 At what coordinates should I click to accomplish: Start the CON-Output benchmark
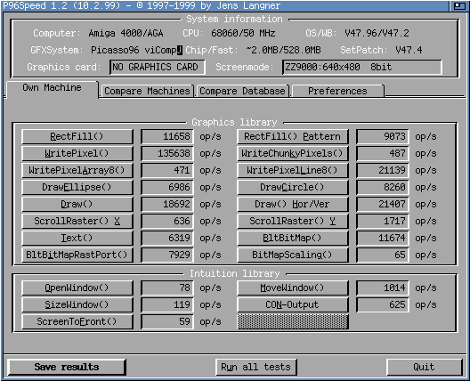pyautogui.click(x=293, y=304)
